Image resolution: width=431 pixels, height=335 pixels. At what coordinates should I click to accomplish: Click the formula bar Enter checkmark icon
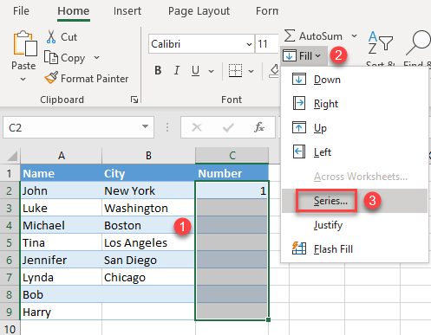228,127
